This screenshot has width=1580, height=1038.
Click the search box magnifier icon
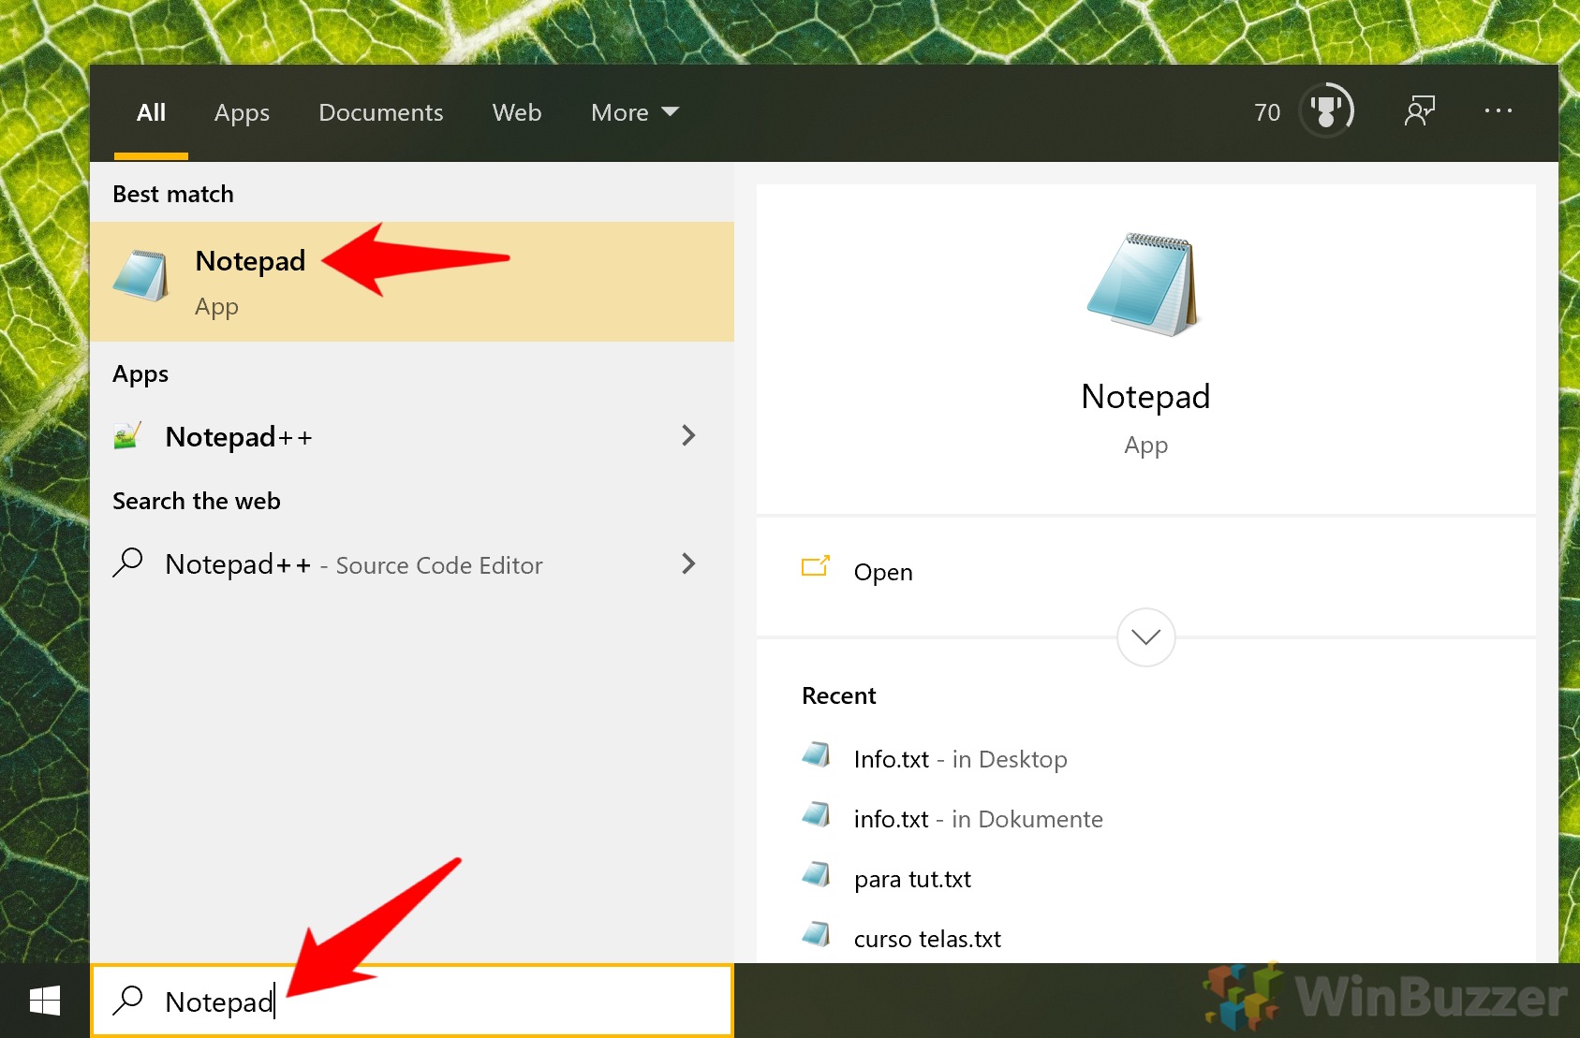pos(128,1001)
